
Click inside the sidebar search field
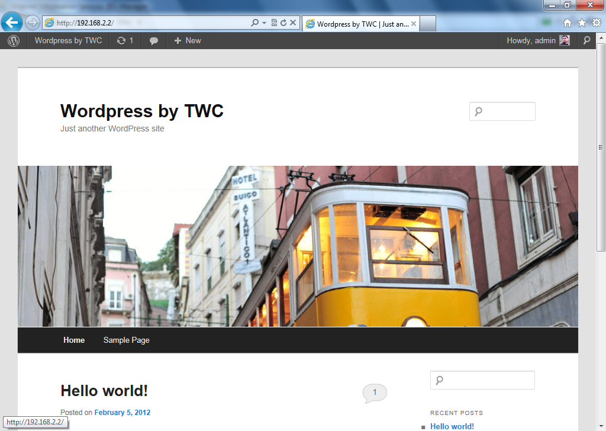pyautogui.click(x=482, y=380)
